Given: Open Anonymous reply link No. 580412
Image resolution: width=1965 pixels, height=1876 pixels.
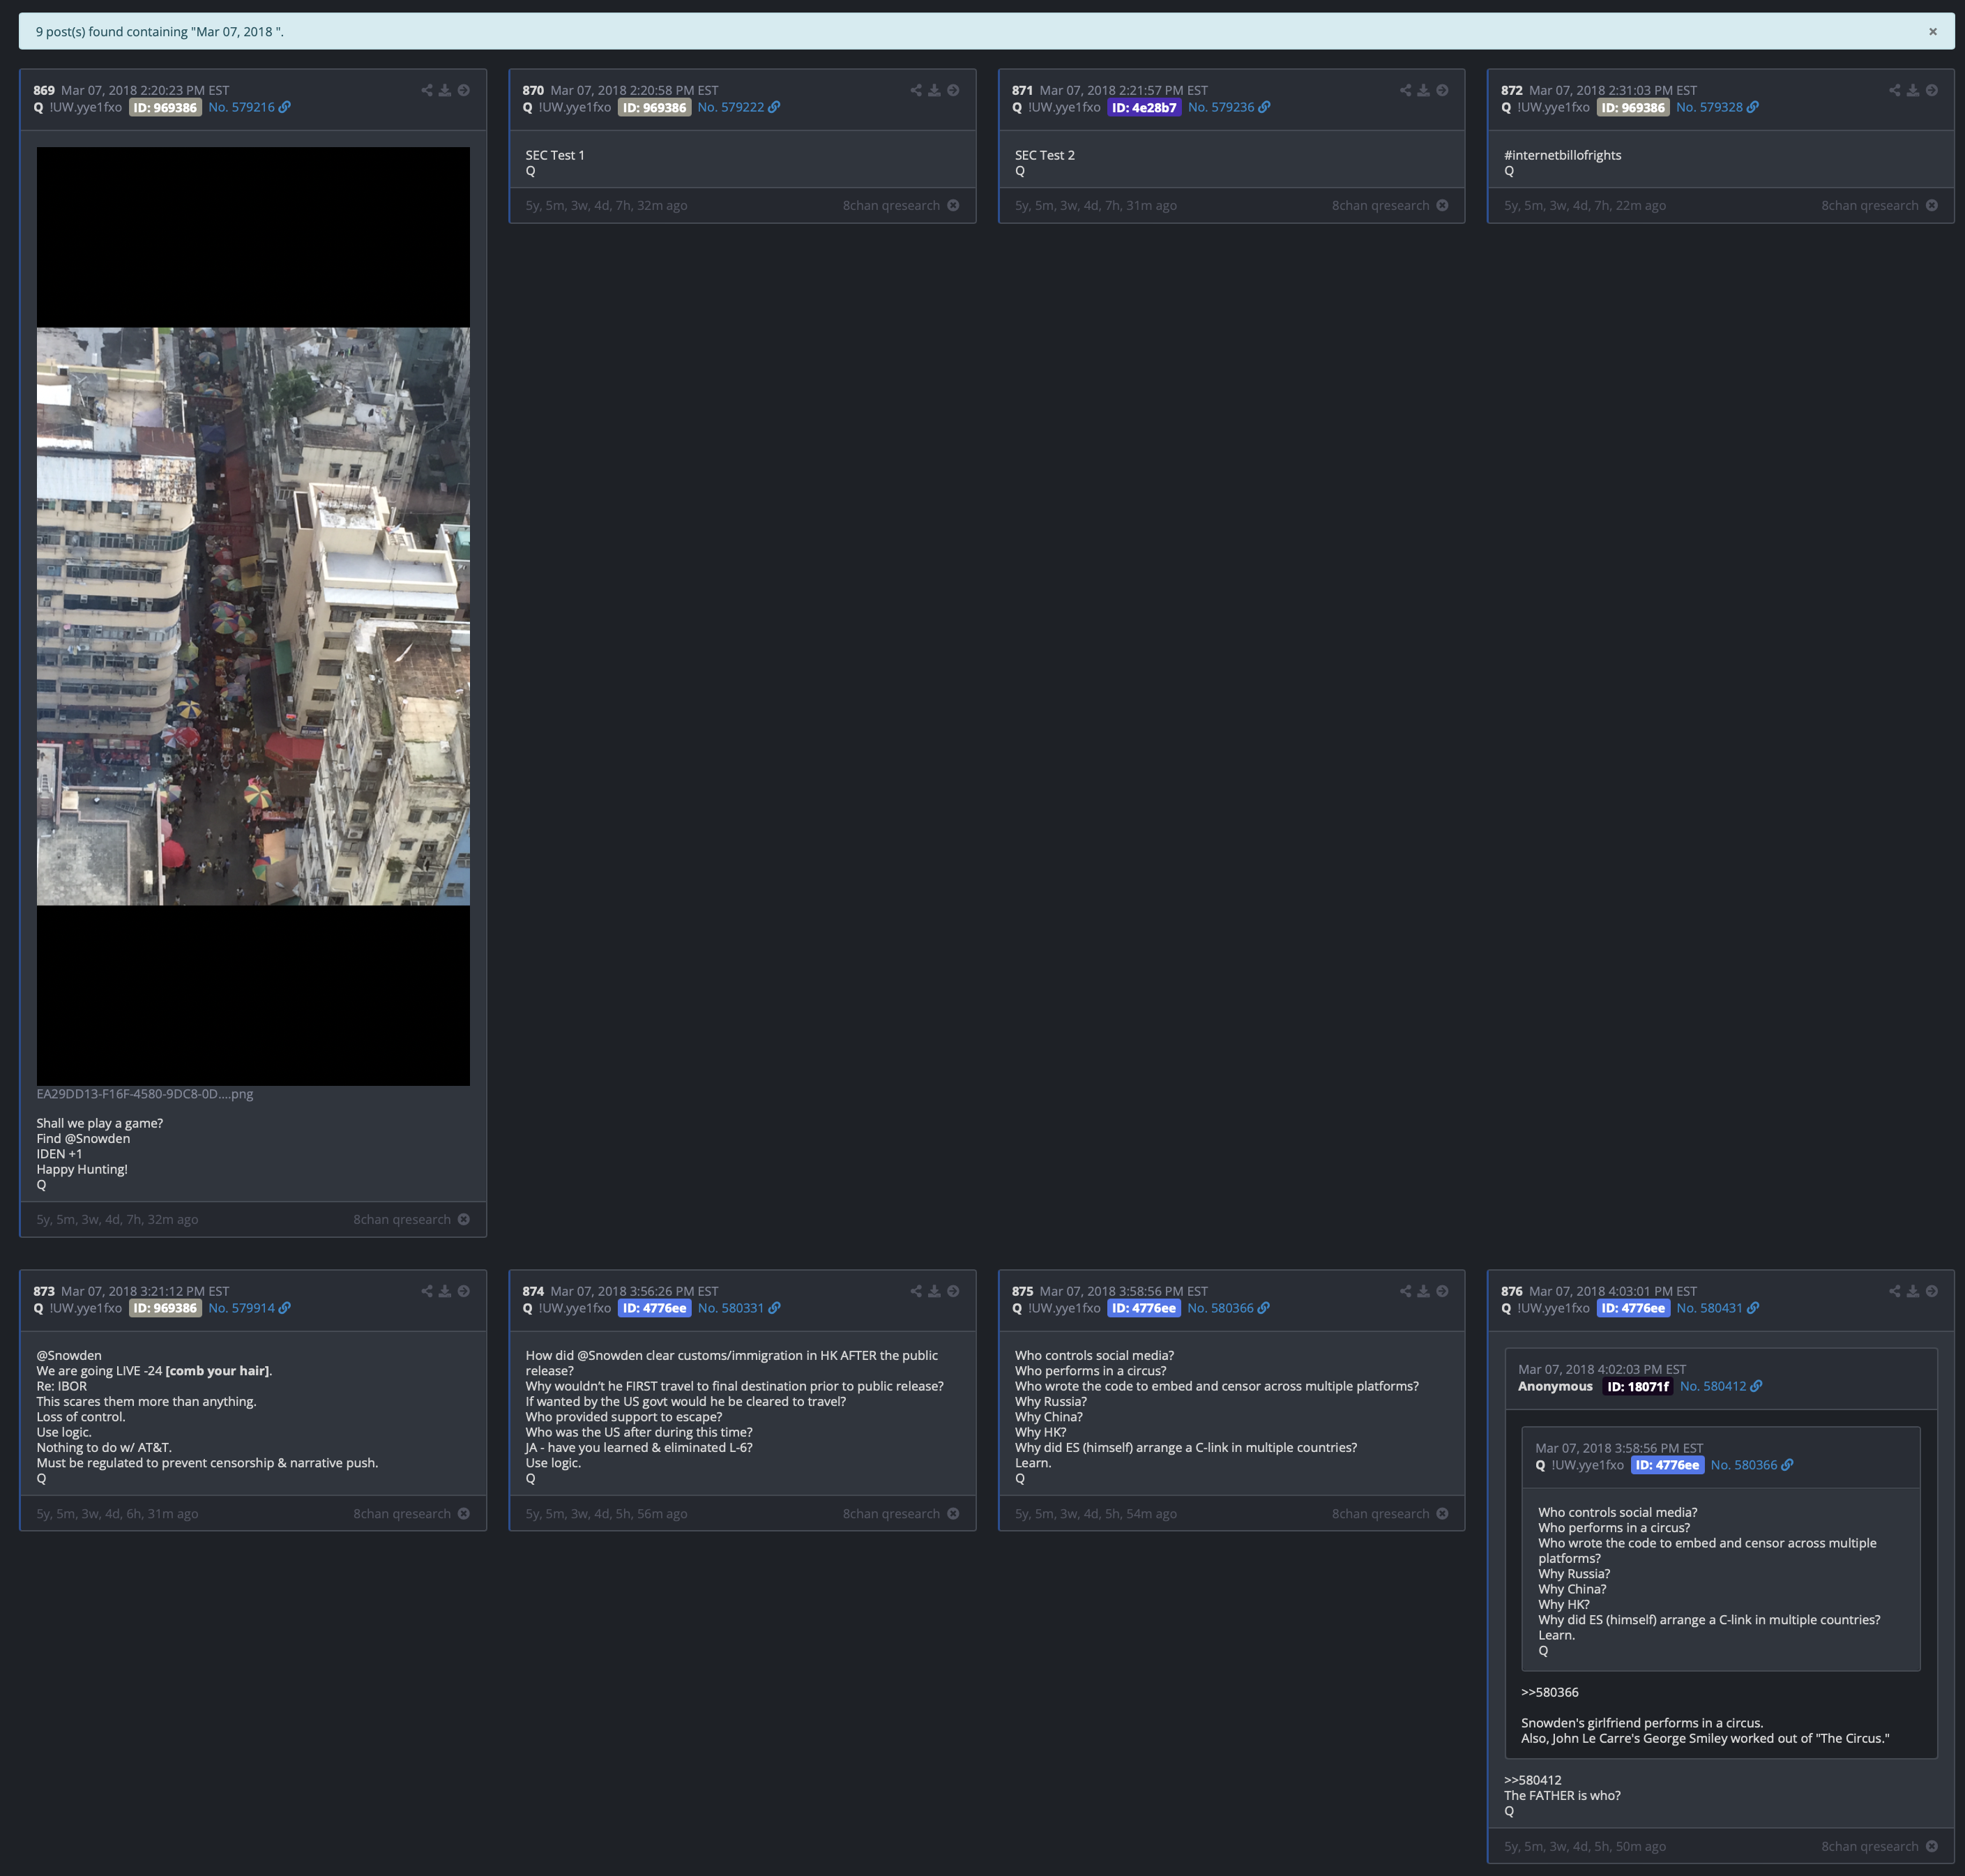Looking at the screenshot, I should 1721,1386.
